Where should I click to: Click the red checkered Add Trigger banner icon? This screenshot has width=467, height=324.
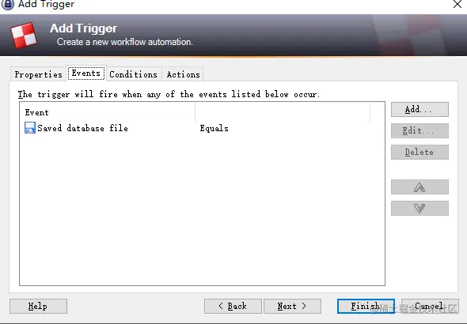click(24, 36)
